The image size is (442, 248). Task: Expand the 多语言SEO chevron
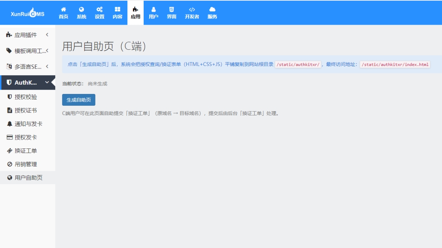[x=47, y=67]
